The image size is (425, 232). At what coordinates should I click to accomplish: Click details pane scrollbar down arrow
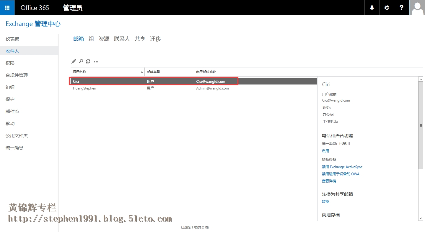(x=421, y=218)
